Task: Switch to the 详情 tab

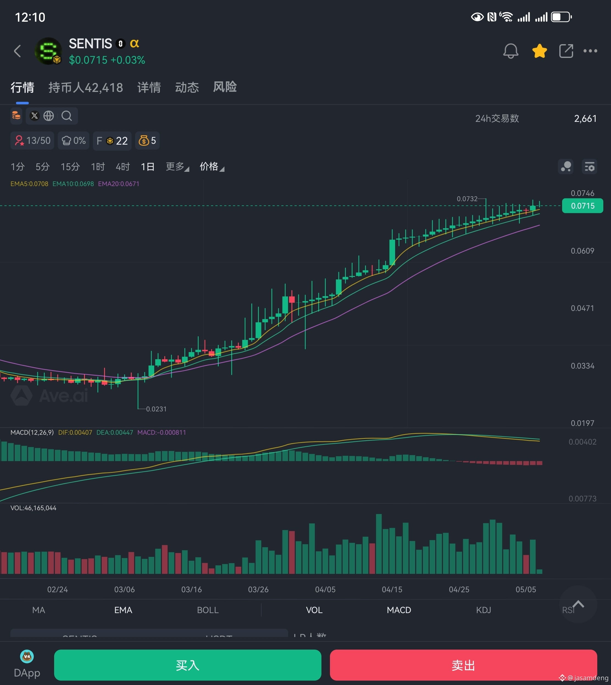Action: 149,88
